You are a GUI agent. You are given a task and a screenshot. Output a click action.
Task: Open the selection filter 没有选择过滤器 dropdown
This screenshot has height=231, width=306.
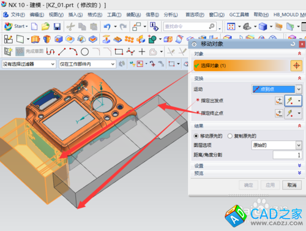(x=29, y=64)
